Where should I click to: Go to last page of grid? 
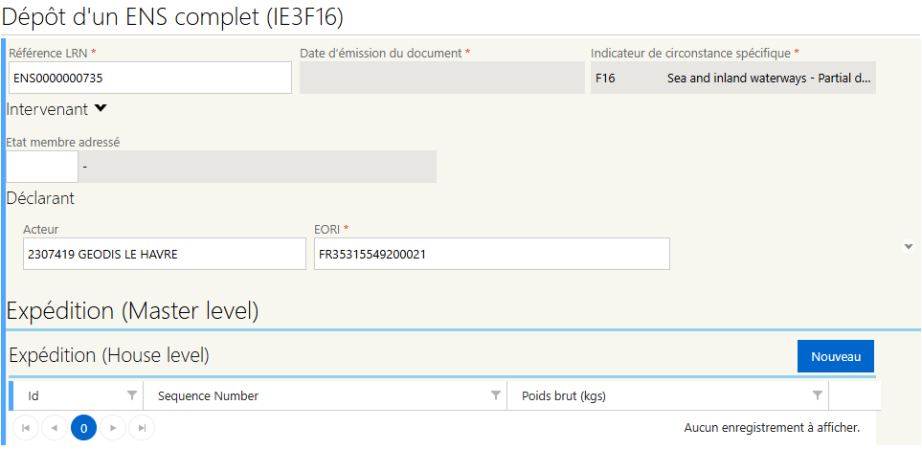[x=142, y=428]
